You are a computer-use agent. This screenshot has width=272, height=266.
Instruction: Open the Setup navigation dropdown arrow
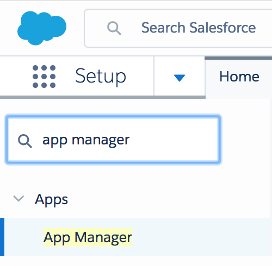point(180,78)
